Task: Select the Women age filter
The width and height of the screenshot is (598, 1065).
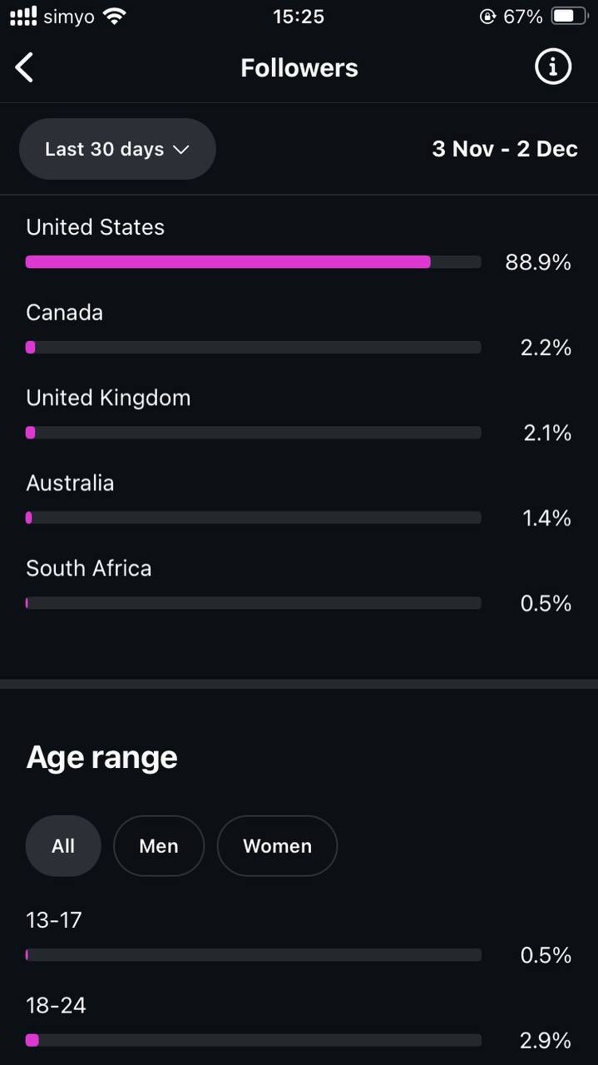Action: coord(277,846)
